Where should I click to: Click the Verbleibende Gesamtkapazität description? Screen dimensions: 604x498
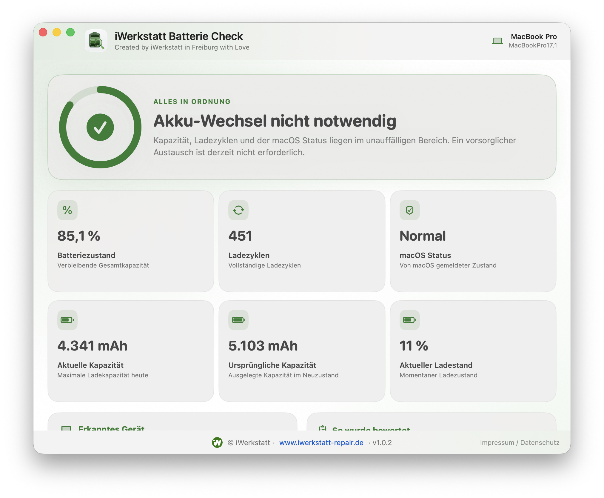click(103, 265)
